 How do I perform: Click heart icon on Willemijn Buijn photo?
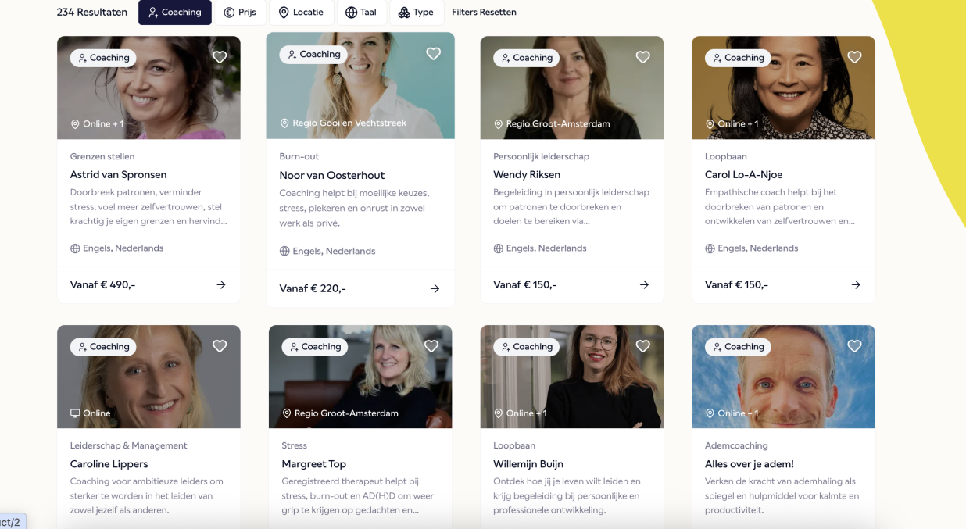coord(642,346)
